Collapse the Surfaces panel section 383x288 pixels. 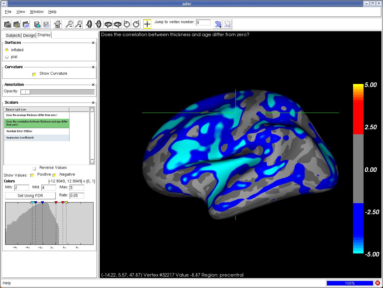tap(93, 43)
